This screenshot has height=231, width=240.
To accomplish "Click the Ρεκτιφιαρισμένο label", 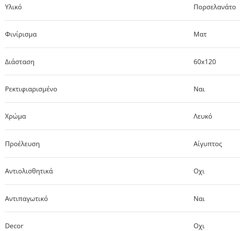I will pos(31,89).
